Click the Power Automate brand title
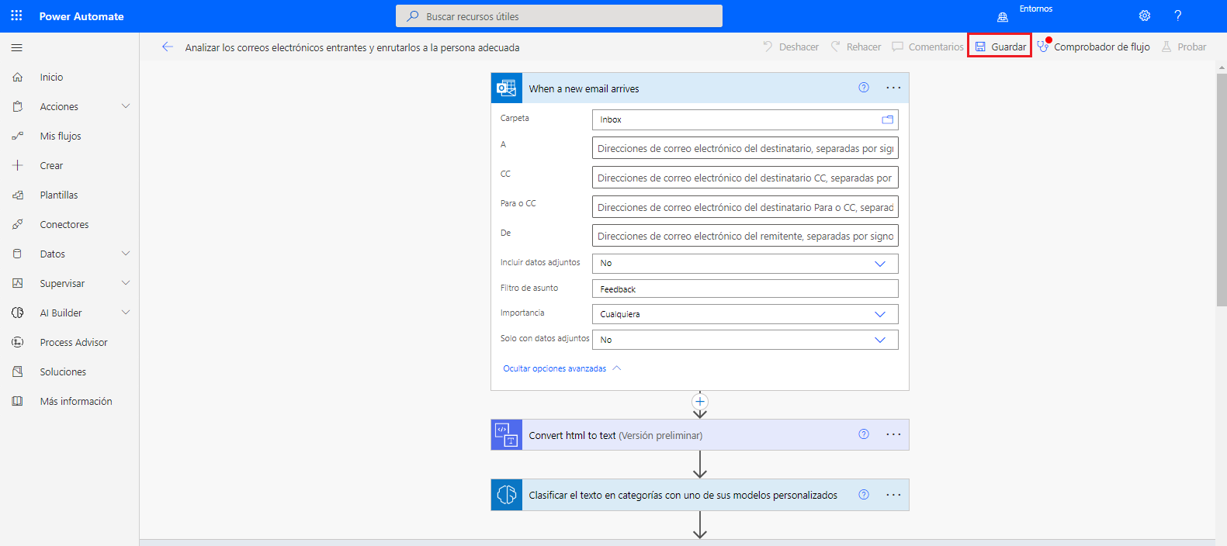This screenshot has height=546, width=1227. (81, 16)
